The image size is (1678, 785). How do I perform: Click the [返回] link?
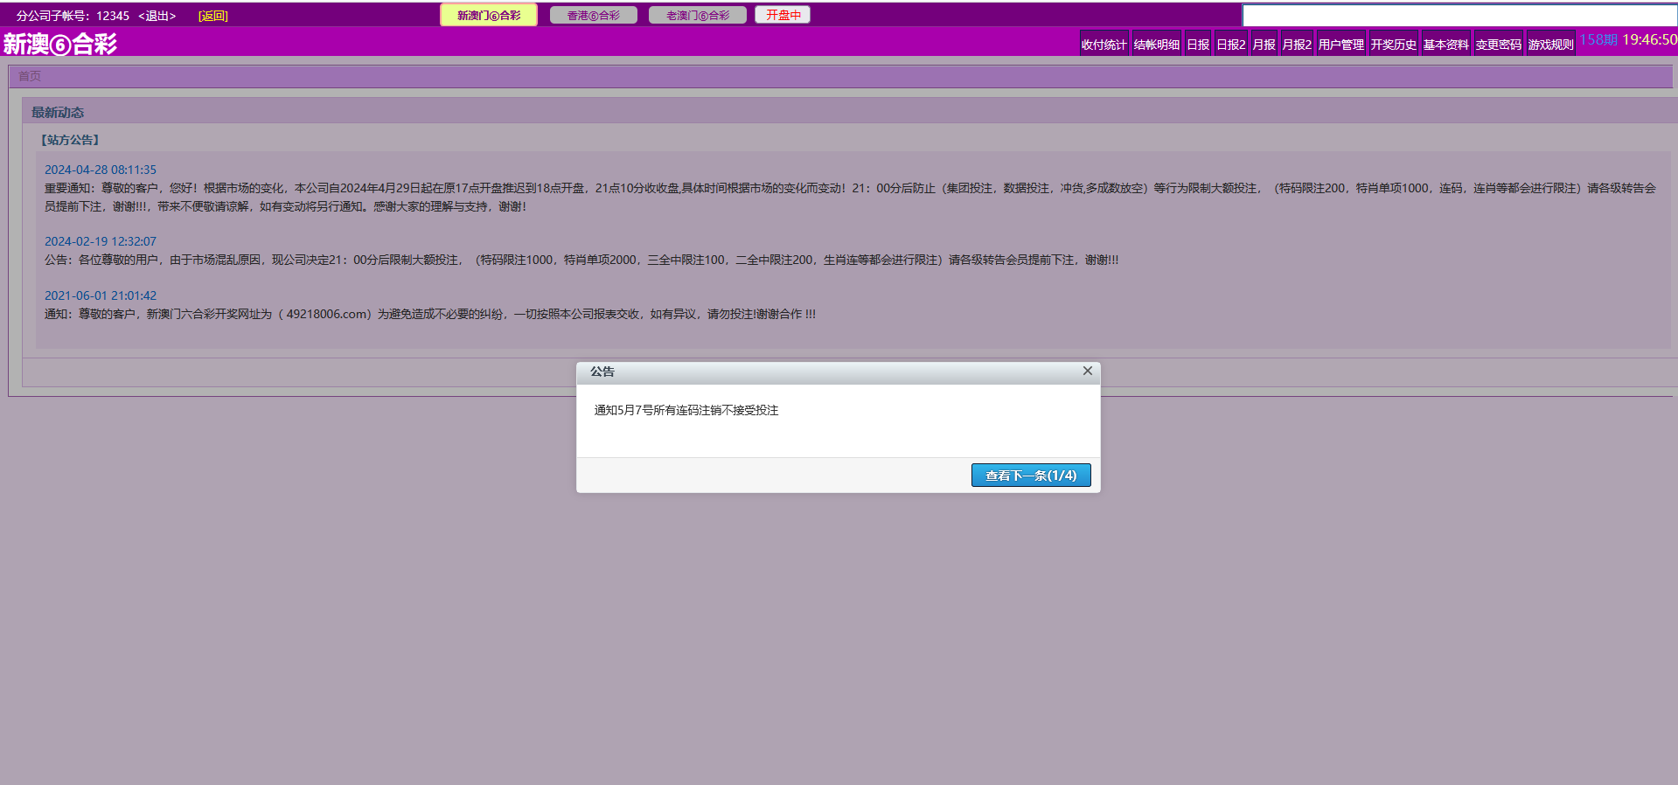[212, 16]
